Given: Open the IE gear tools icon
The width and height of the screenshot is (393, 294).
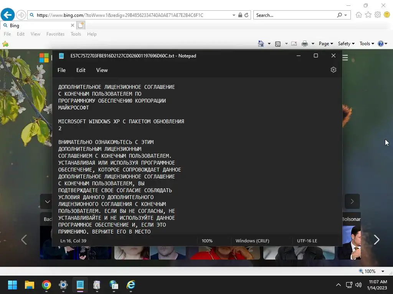Looking at the screenshot, I should coord(378,15).
